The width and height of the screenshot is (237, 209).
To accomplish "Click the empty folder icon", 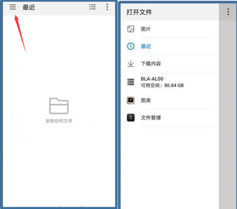I will click(x=59, y=106).
